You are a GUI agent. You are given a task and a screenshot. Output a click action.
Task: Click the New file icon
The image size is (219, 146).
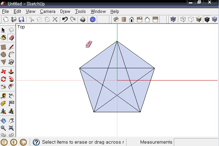tap(6, 19)
